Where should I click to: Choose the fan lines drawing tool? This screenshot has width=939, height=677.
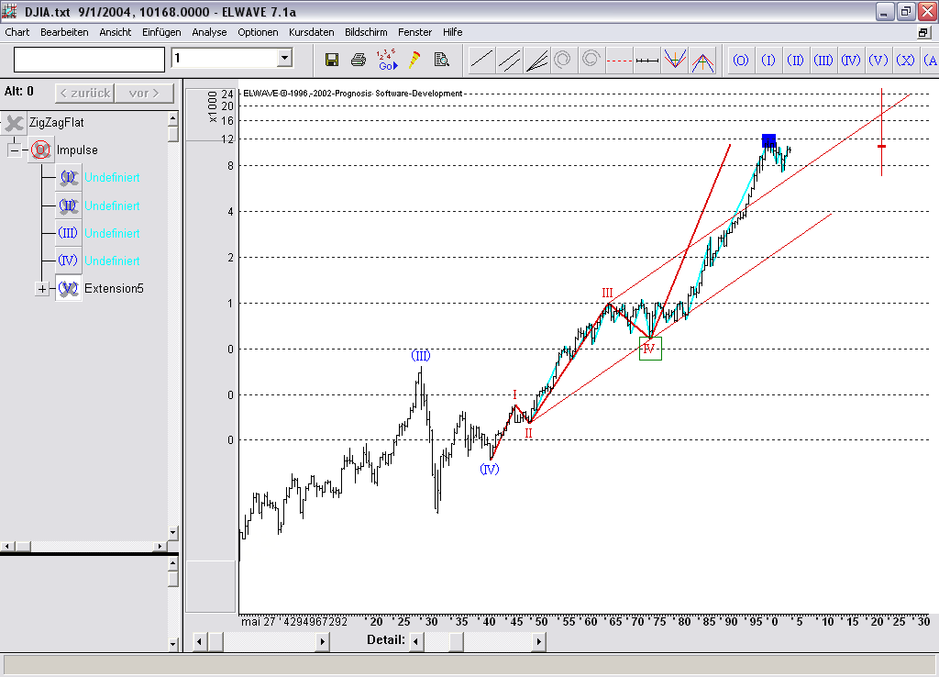[x=536, y=60]
